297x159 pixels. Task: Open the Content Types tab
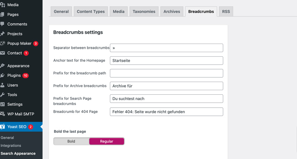(91, 11)
